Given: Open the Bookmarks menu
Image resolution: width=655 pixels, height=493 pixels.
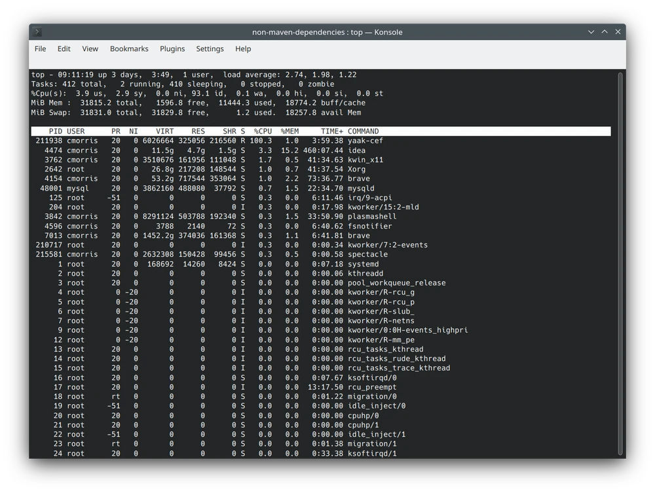Looking at the screenshot, I should point(129,49).
